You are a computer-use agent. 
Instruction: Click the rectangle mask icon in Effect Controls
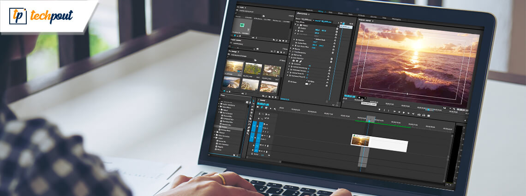pyautogui.click(x=298, y=61)
